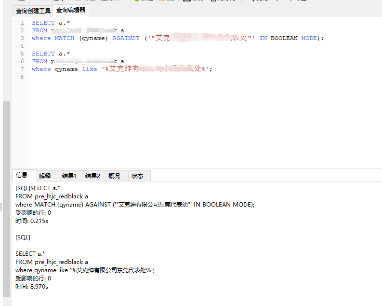Click line number 1 in the editor gutter
Viewport: 382px width, 306px height.
[22, 23]
